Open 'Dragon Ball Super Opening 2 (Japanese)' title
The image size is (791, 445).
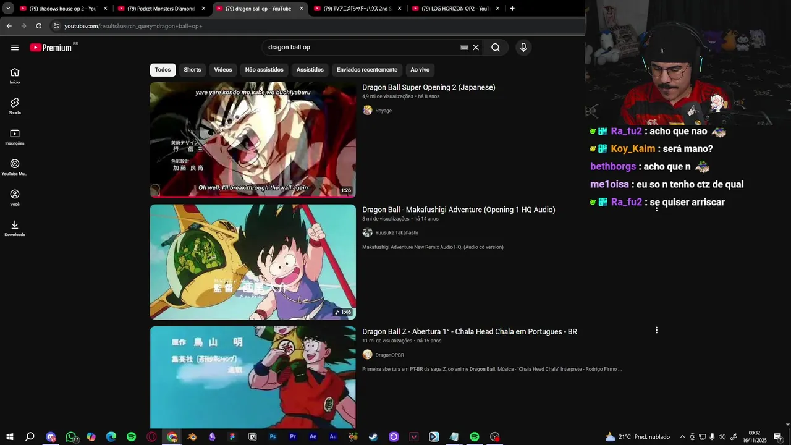click(x=429, y=87)
